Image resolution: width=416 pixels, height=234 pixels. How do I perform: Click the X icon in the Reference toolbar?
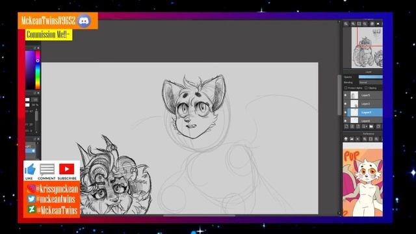[x=358, y=138]
